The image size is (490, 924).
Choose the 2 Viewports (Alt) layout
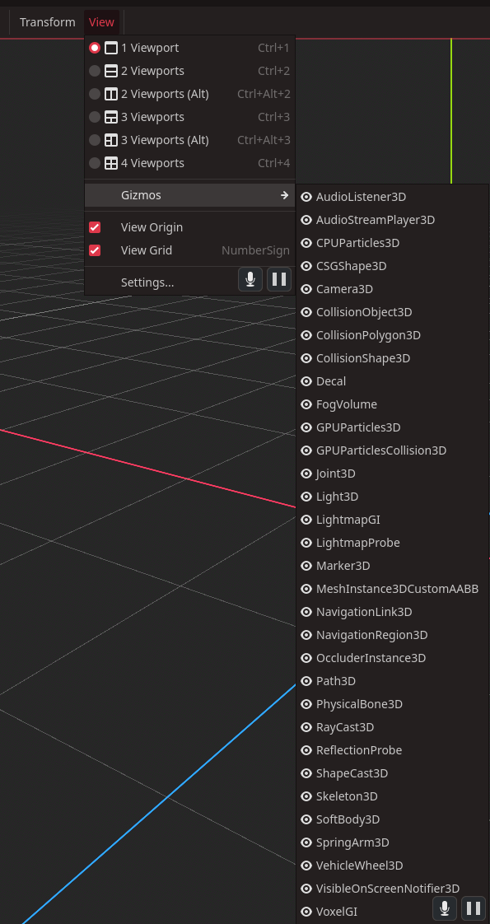(189, 94)
